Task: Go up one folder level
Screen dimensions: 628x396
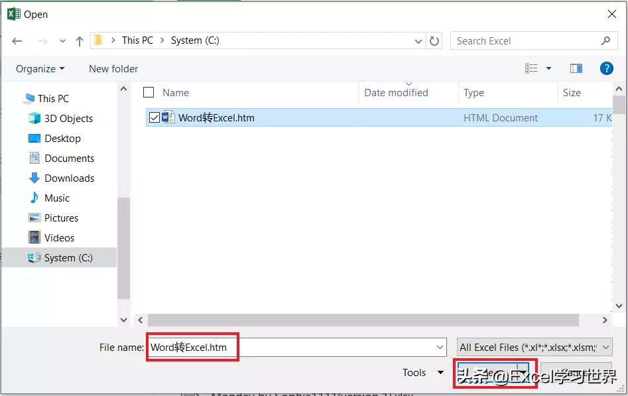Action: [x=80, y=41]
